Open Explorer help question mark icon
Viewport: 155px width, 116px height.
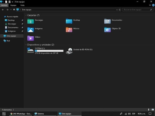pos(153,5)
